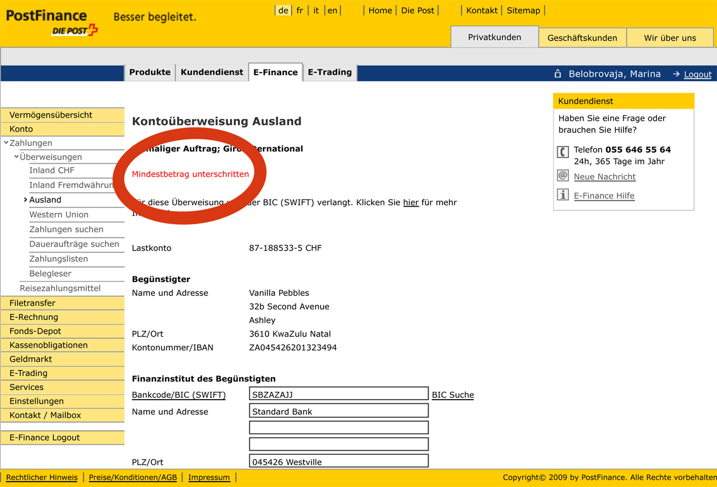Switch language to de
This screenshot has width=717, height=487.
(x=283, y=10)
